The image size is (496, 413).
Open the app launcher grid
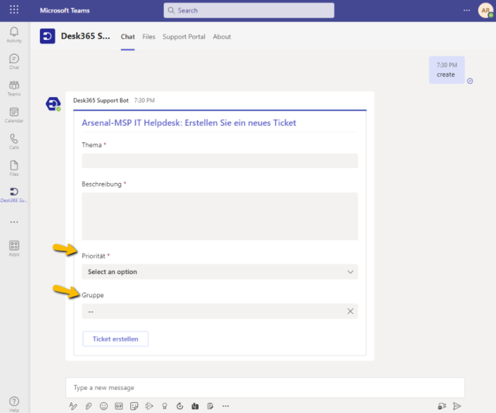click(14, 10)
